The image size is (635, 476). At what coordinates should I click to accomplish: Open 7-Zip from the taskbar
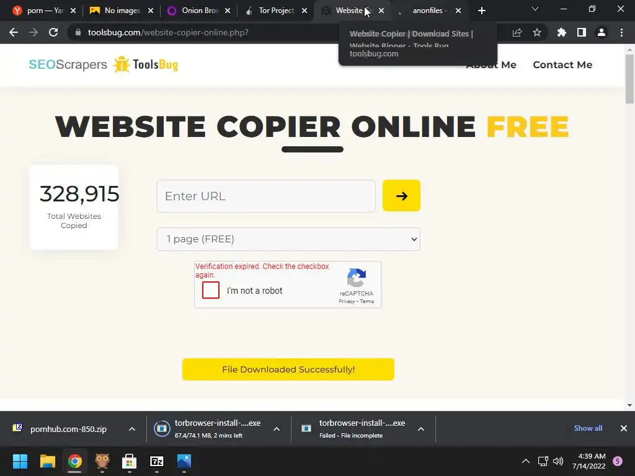coord(157,461)
